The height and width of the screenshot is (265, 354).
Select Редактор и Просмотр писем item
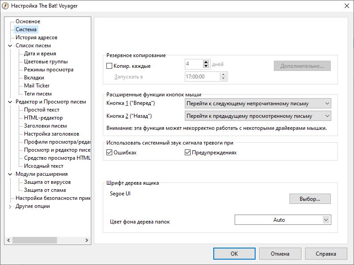pyautogui.click(x=51, y=102)
